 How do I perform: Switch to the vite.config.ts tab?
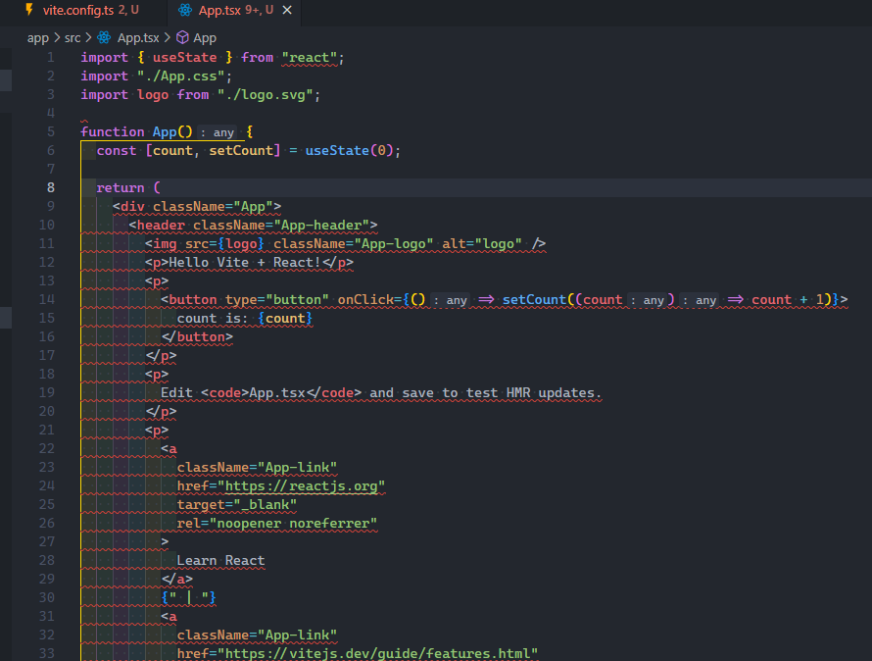[82, 11]
